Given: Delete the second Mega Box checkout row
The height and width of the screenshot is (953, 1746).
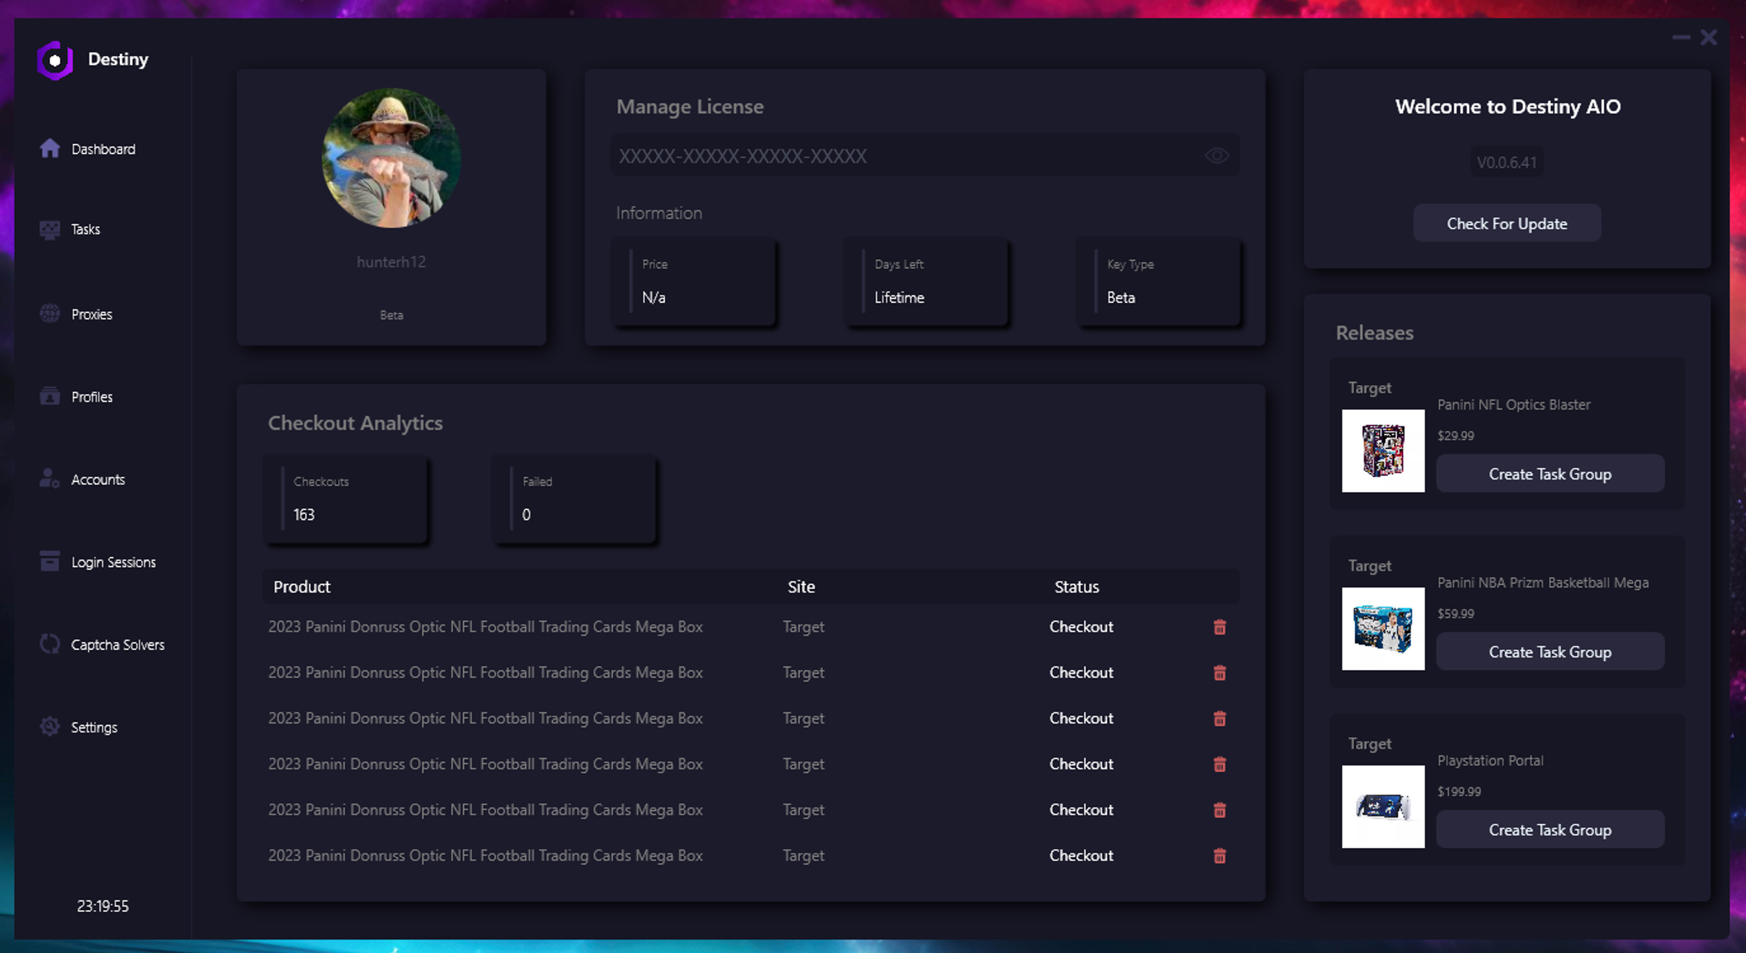Looking at the screenshot, I should tap(1219, 673).
